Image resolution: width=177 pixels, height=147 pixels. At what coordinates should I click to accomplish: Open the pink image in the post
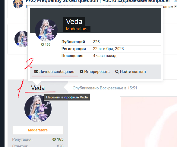[149, 122]
